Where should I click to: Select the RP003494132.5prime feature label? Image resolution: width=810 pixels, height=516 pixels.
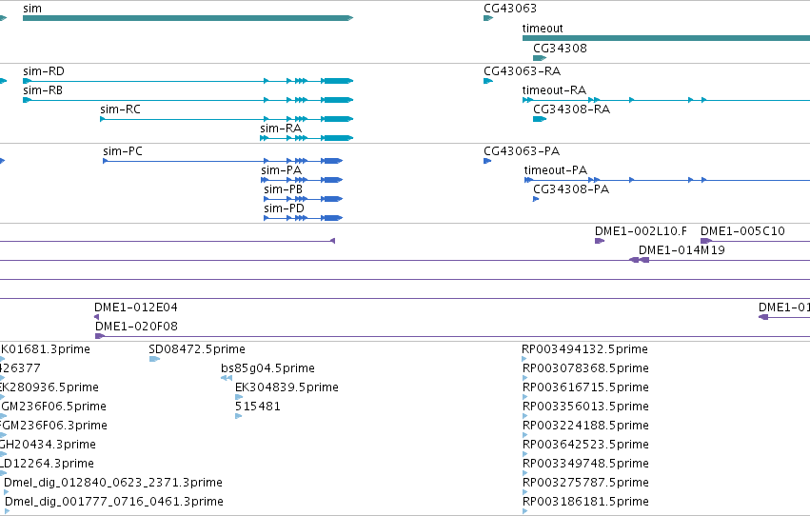[584, 349]
